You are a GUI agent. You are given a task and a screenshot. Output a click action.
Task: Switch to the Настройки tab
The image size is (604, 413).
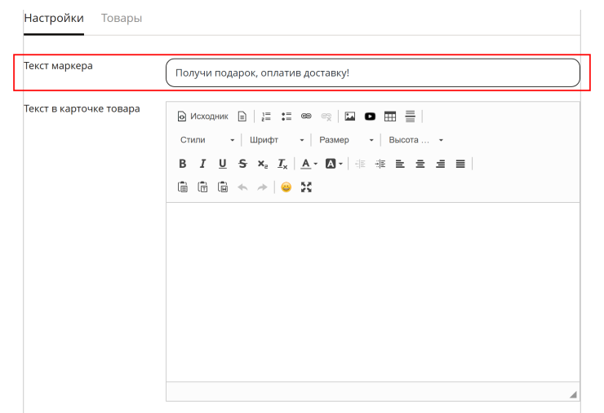tap(54, 18)
